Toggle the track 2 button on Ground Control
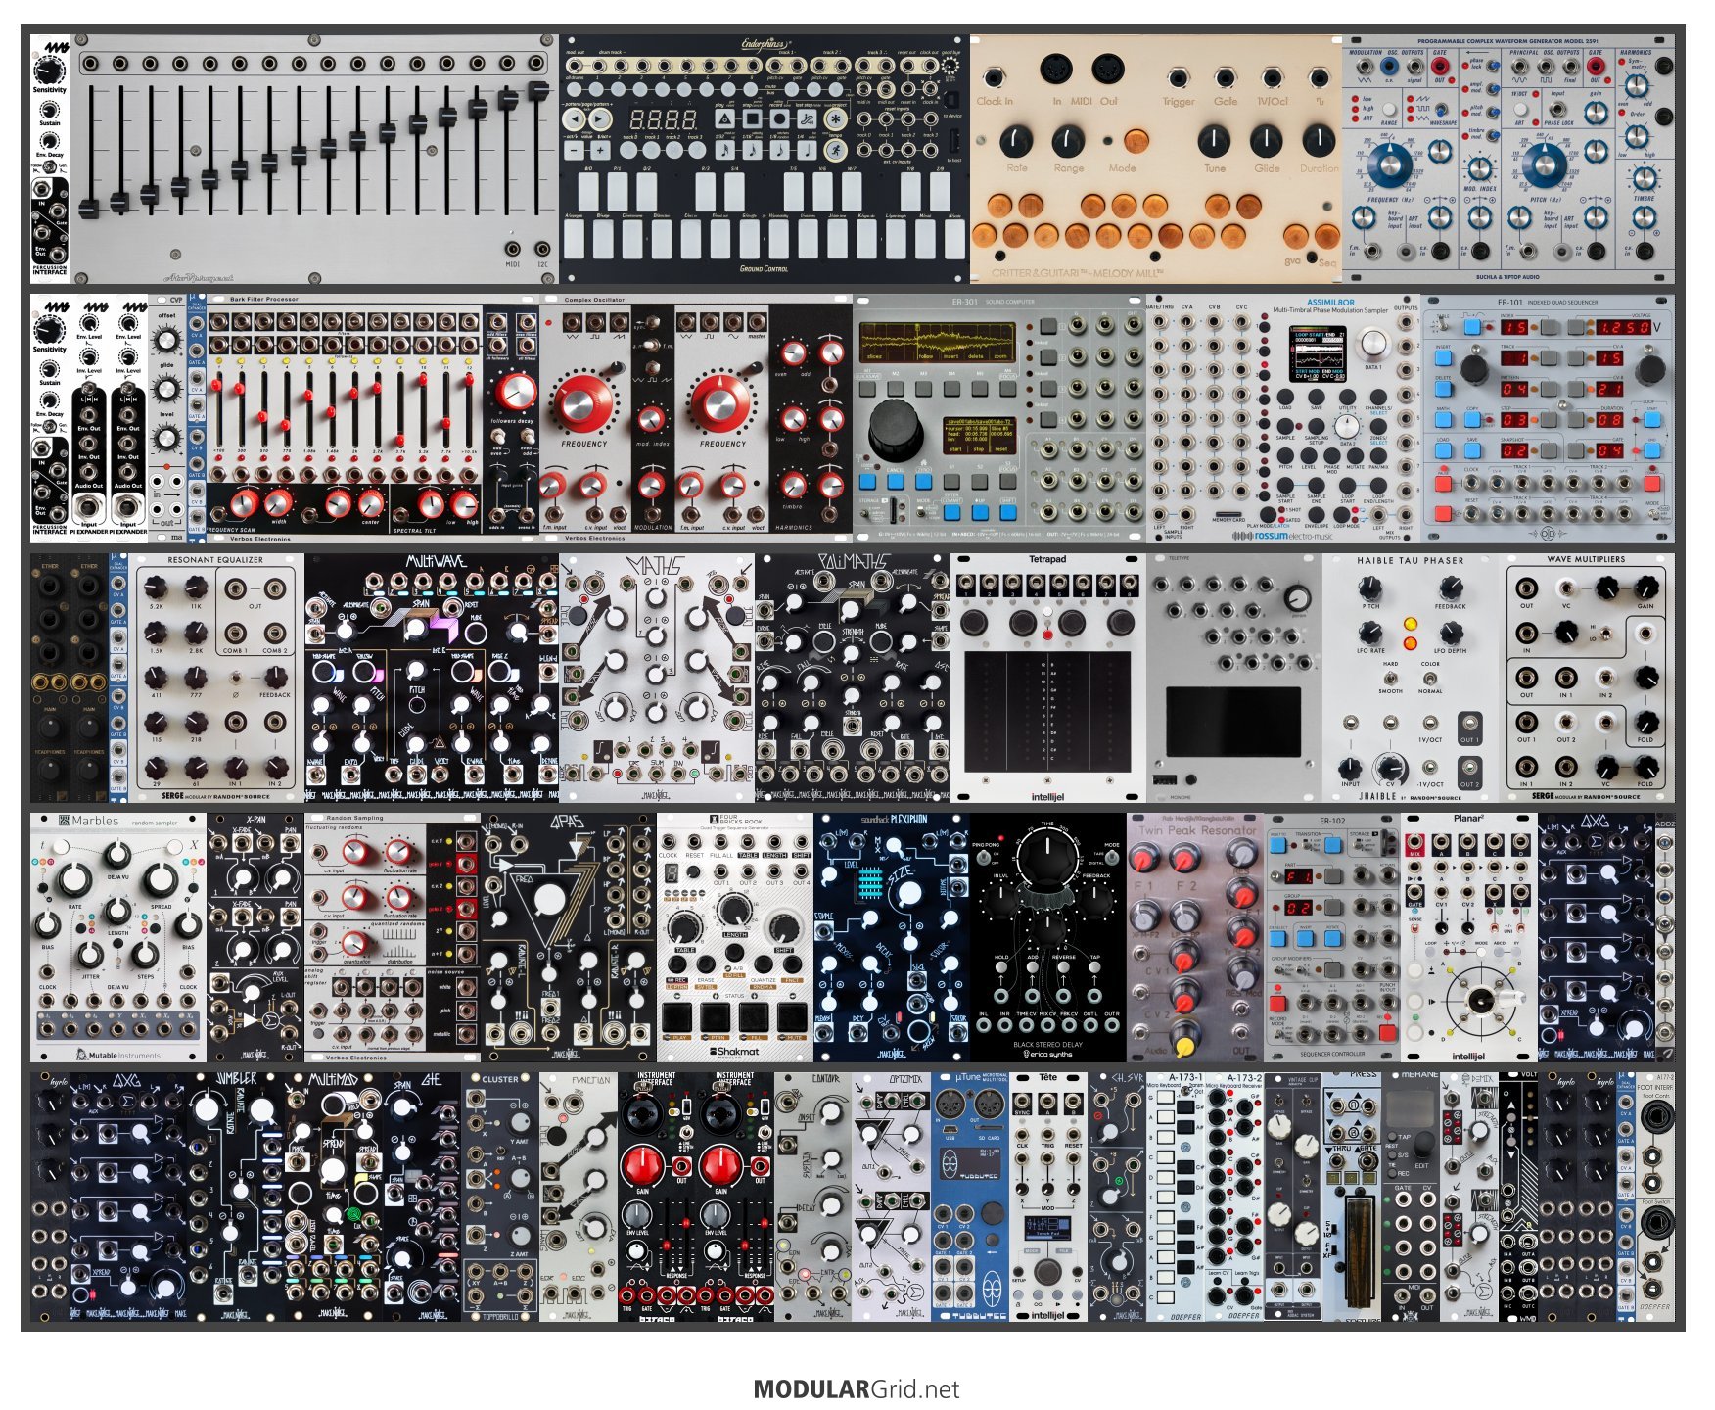This screenshot has width=1715, height=1410. pyautogui.click(x=672, y=151)
